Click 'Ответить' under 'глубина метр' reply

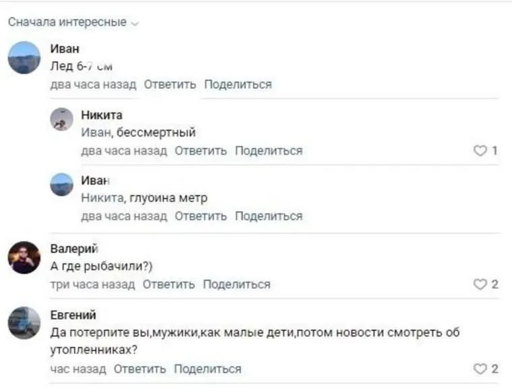(x=201, y=216)
